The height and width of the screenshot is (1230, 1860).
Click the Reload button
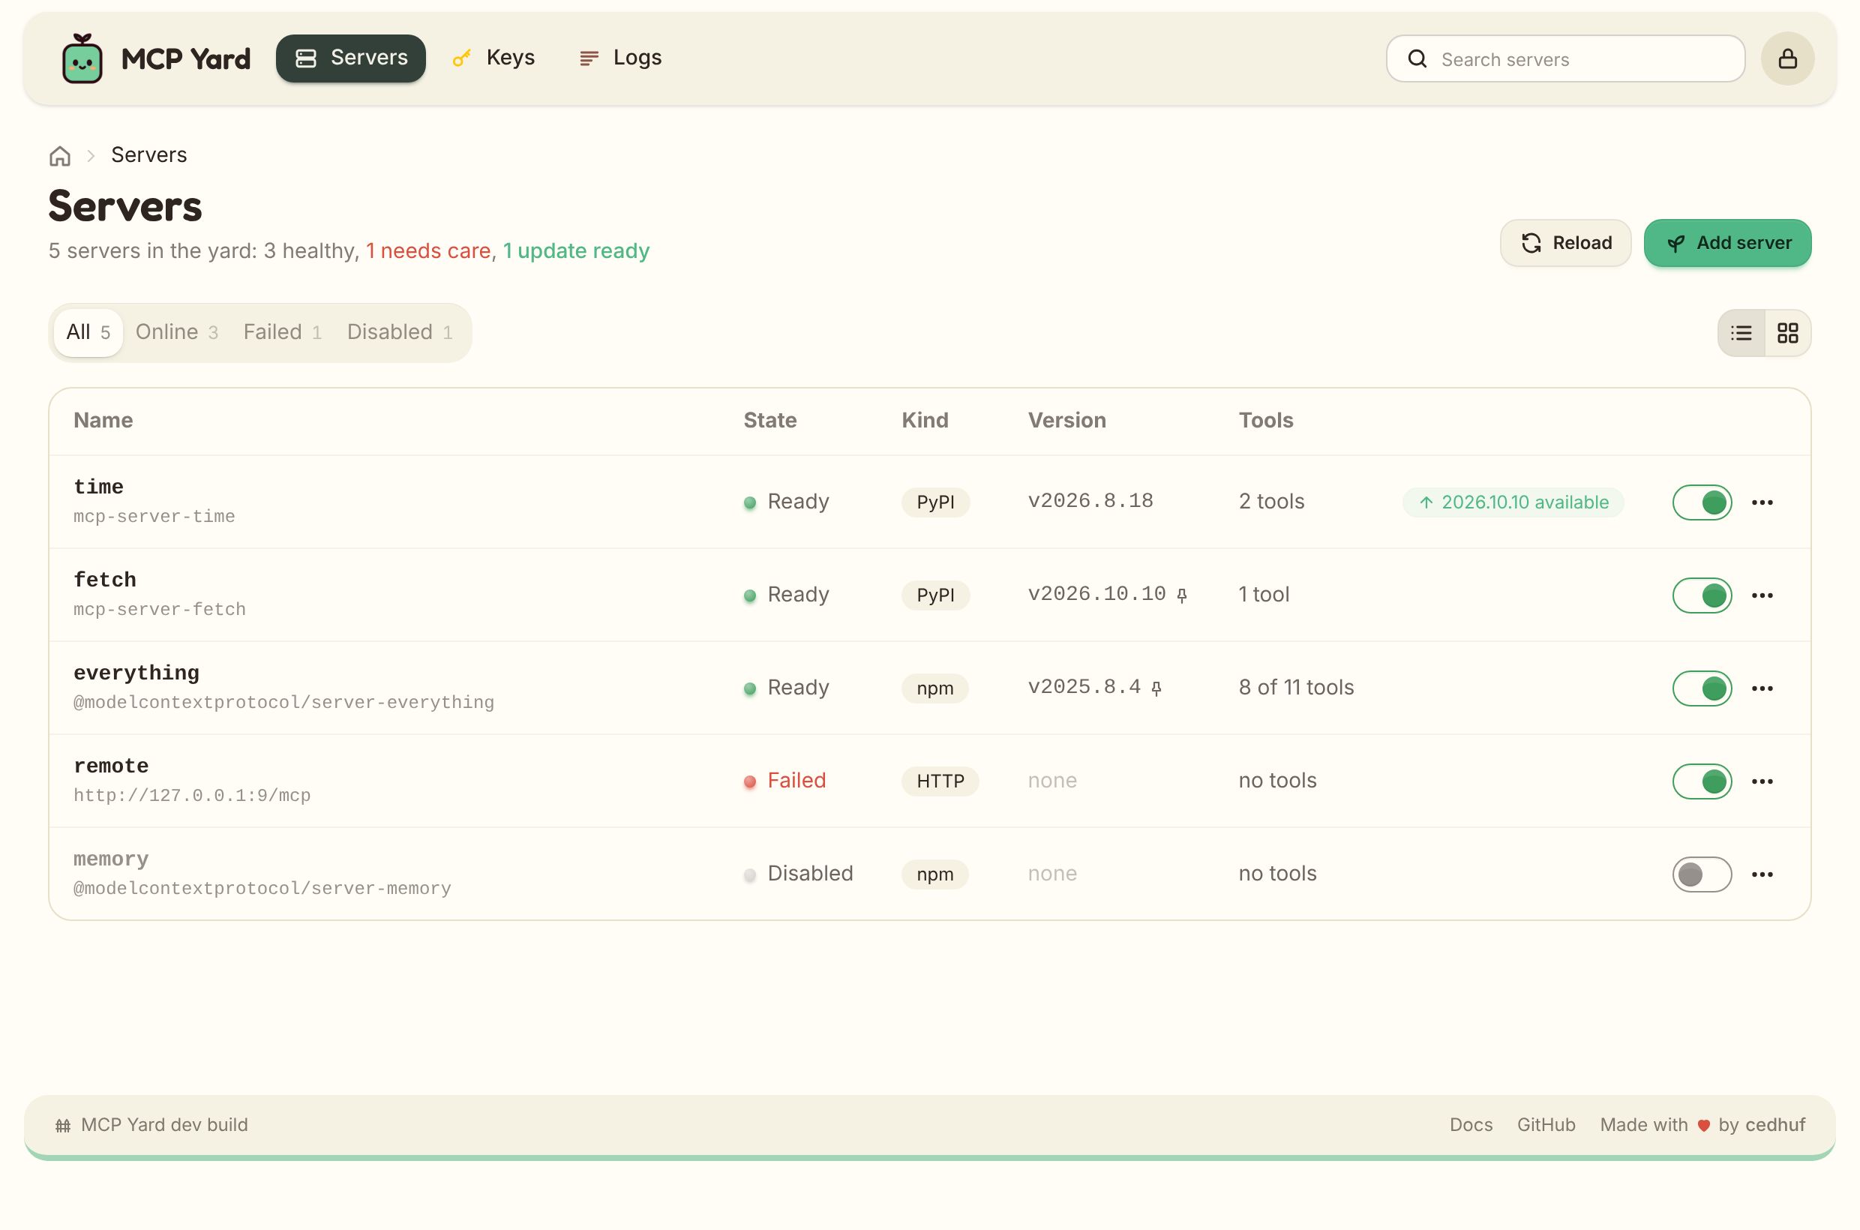tap(1566, 243)
